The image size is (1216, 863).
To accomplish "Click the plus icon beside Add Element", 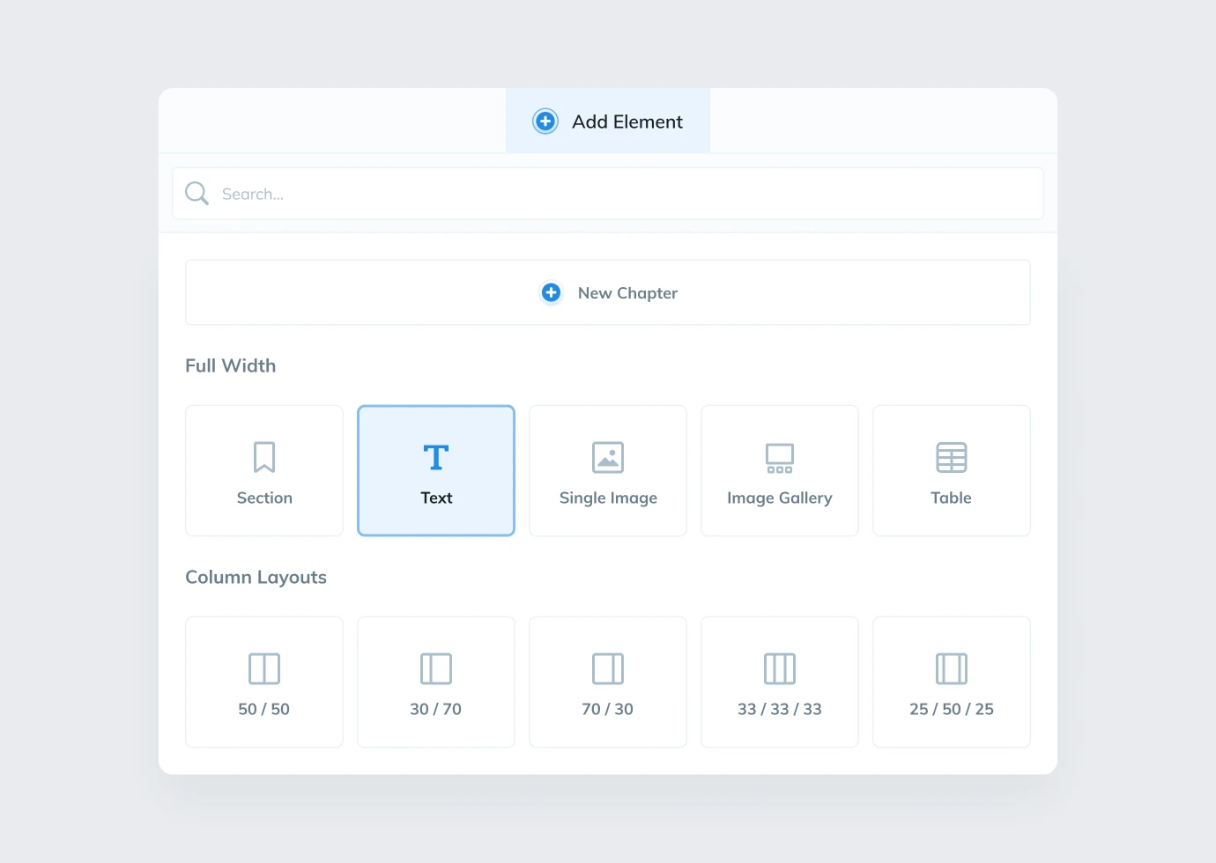I will pyautogui.click(x=545, y=122).
